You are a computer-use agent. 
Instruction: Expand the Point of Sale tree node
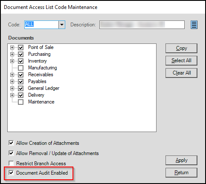click(x=12, y=47)
